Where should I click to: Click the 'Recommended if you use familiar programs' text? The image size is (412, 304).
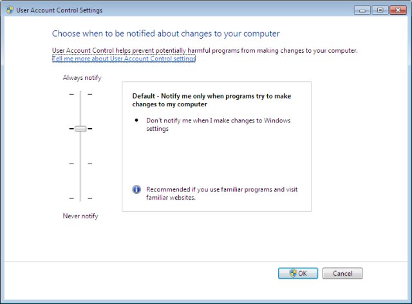[x=221, y=193]
